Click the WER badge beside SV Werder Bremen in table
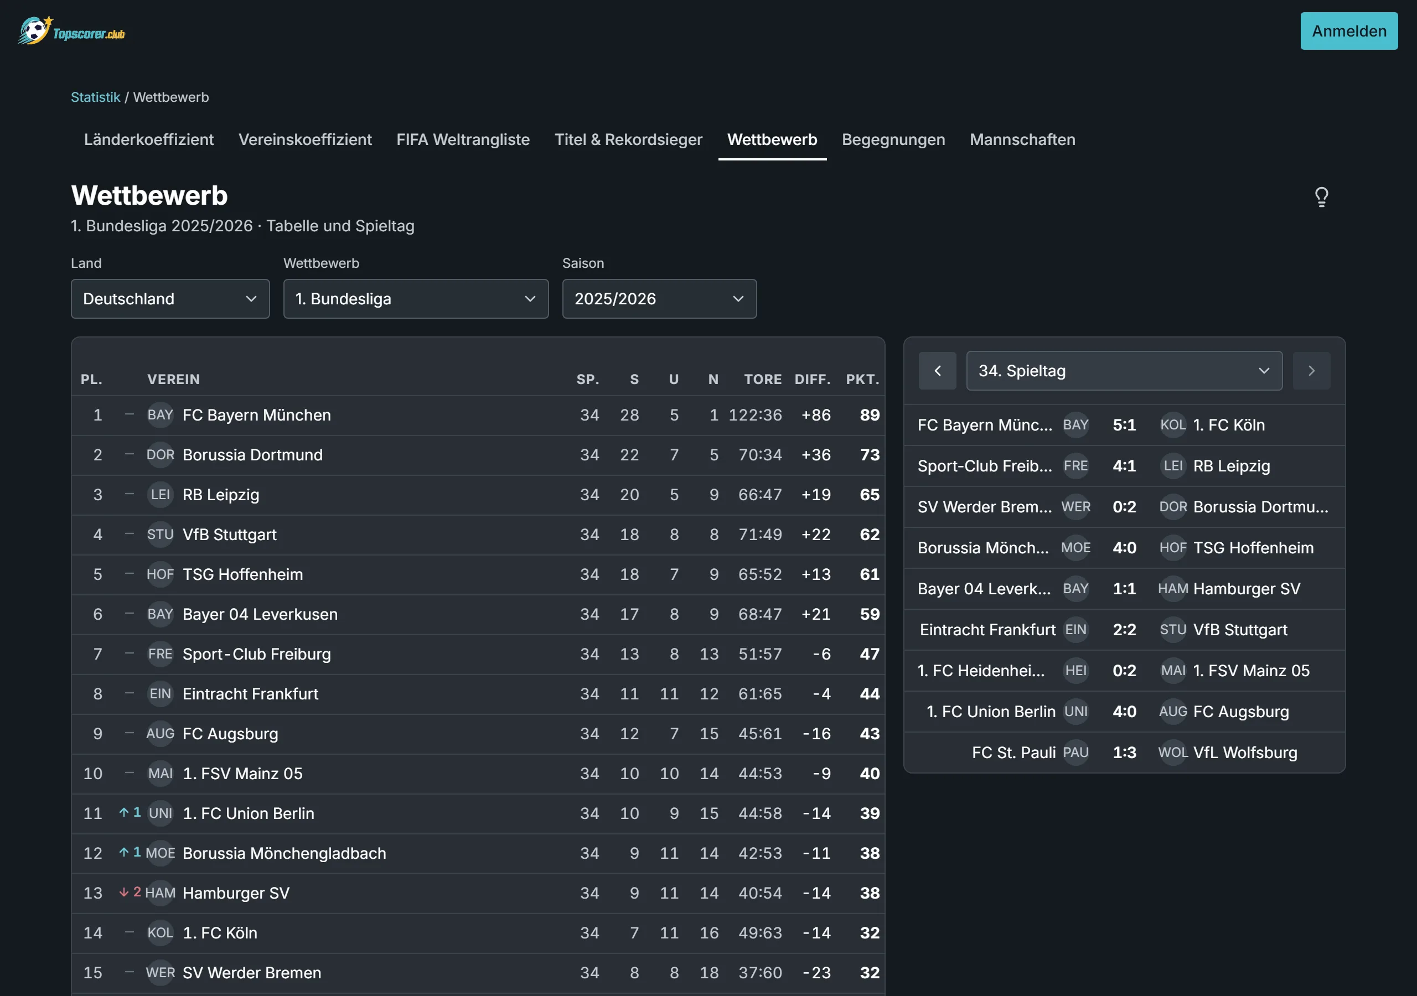 (x=161, y=973)
